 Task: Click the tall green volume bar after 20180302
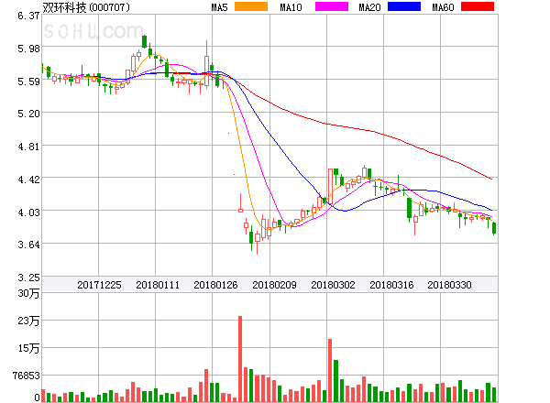[336, 381]
